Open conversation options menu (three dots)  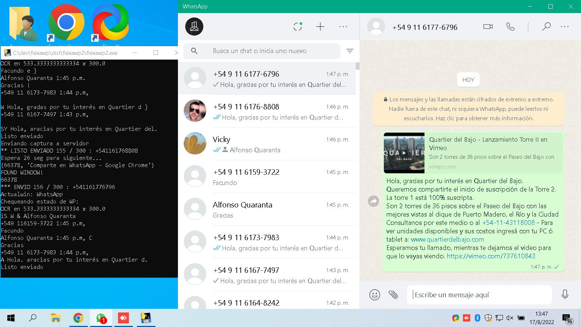[565, 27]
